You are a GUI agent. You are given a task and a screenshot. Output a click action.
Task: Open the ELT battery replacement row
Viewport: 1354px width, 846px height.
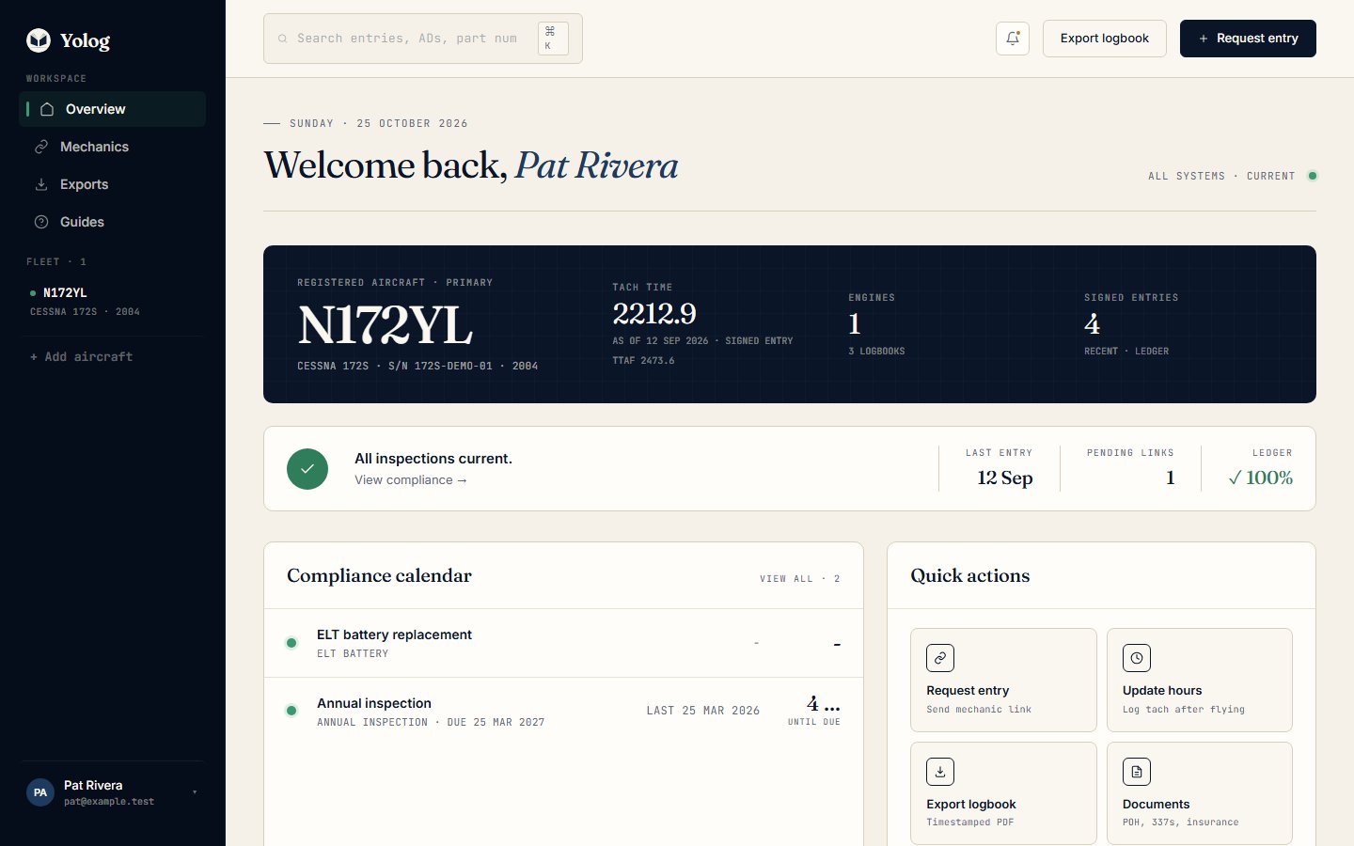tap(563, 643)
